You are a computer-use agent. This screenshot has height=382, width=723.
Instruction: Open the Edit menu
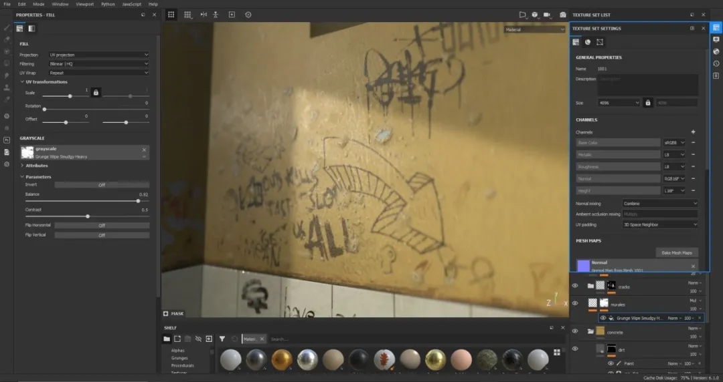[21, 4]
